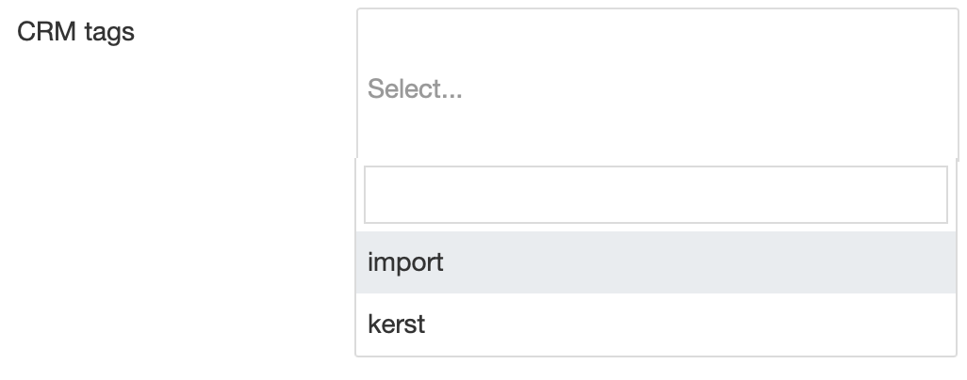Click the search field inside the dropdown
Viewport: 967px width, 380px height.
click(x=655, y=195)
